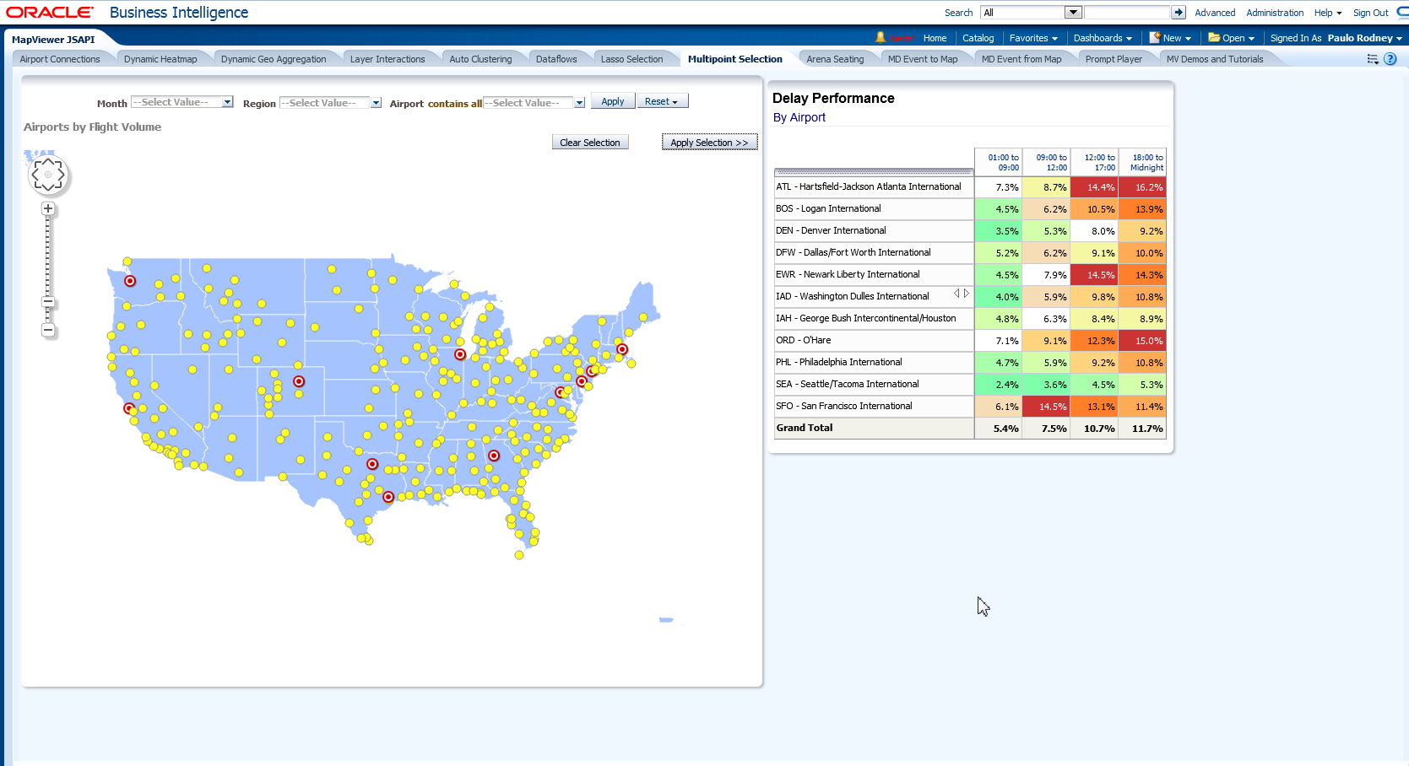Switch to the Lasso Selection tab
This screenshot has height=766, width=1409.
(631, 59)
